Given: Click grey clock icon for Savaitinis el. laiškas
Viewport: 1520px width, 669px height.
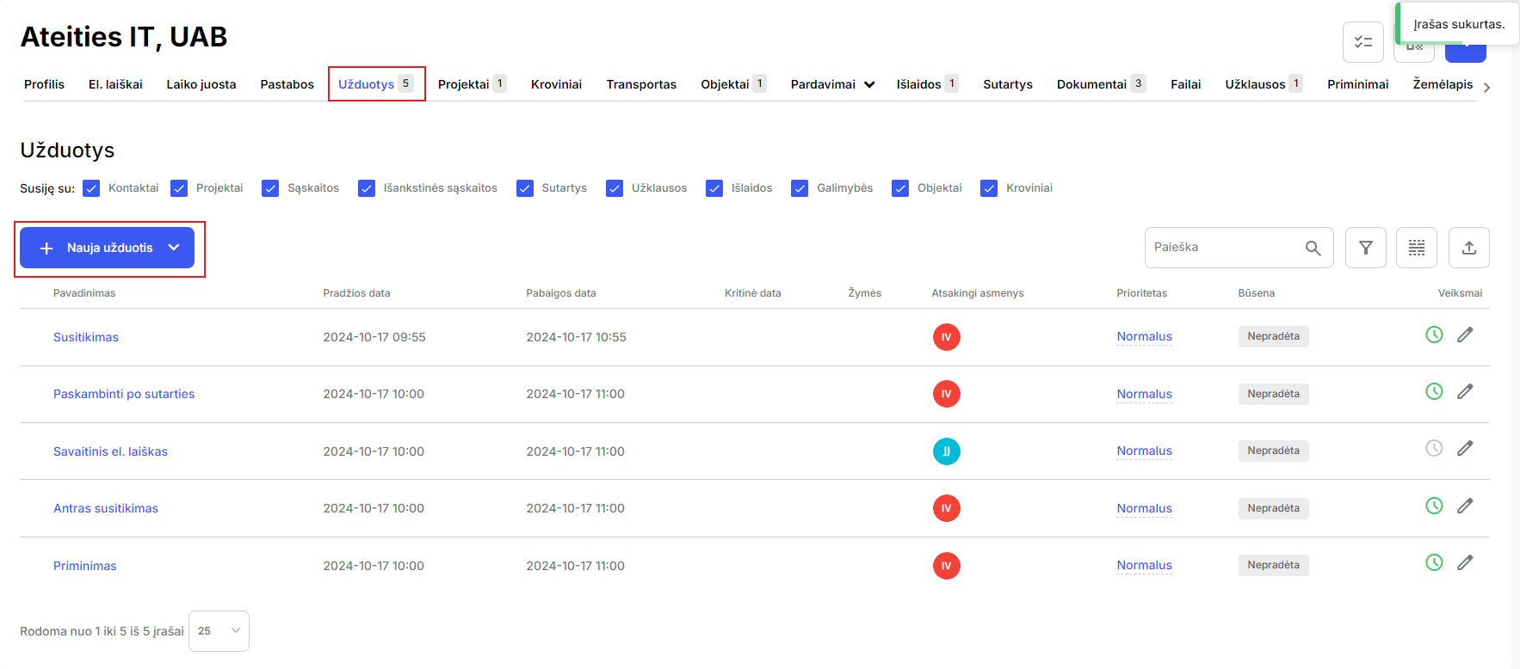Looking at the screenshot, I should tap(1434, 448).
